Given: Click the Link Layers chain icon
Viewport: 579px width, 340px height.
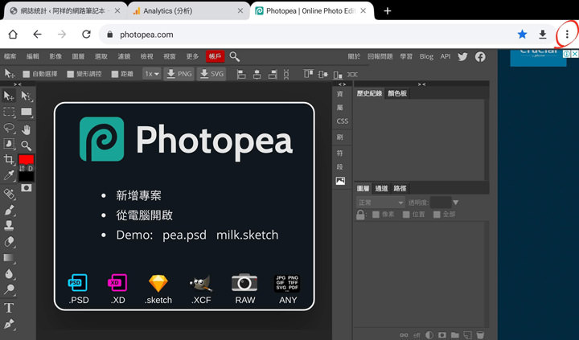Looking at the screenshot, I should point(404,335).
